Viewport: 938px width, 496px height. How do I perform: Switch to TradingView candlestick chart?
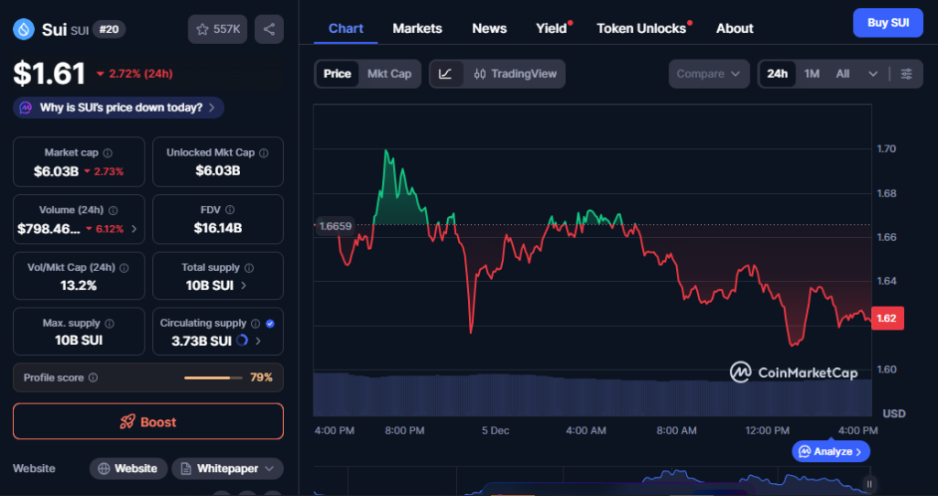(515, 74)
